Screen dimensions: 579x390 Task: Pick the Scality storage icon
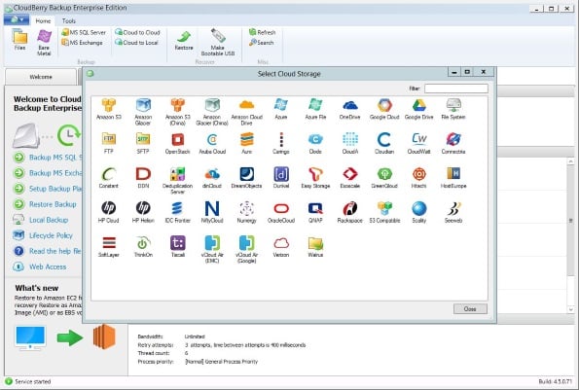[x=418, y=212]
